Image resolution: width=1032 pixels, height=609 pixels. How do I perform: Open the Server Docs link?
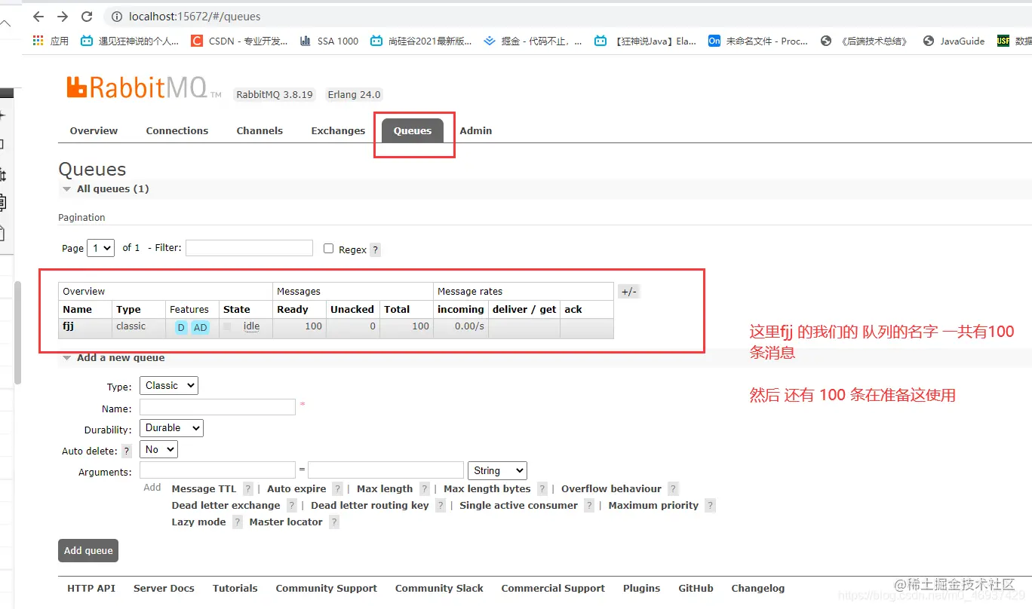(x=164, y=589)
